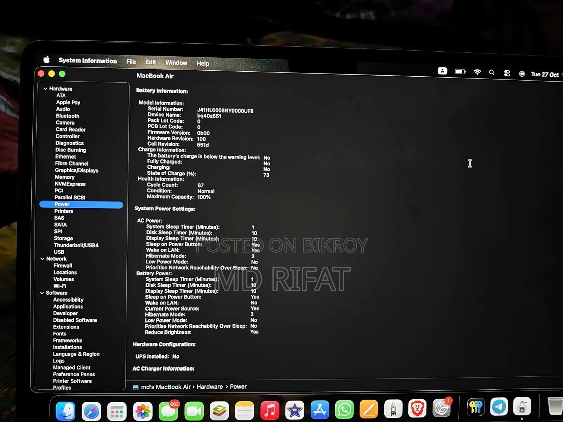This screenshot has height=422, width=563.
Task: Open Messages with the 662 badge
Action: pos(169,410)
